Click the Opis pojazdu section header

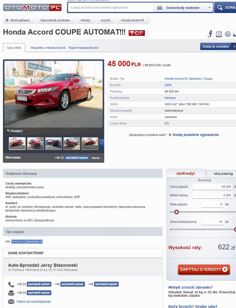click(83, 232)
